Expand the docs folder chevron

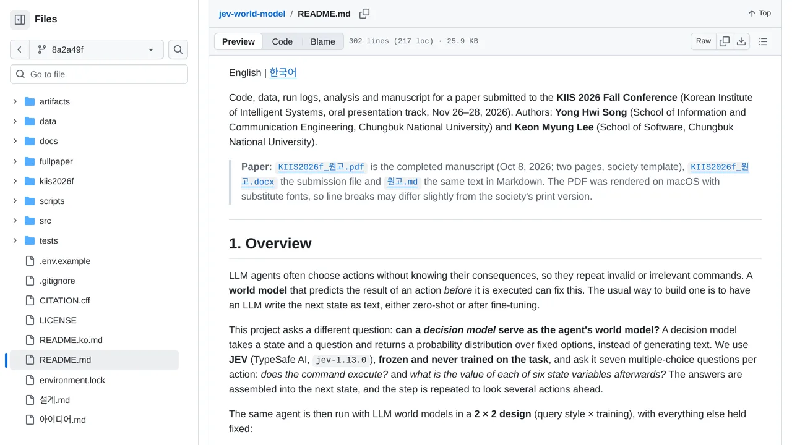pyautogui.click(x=15, y=141)
